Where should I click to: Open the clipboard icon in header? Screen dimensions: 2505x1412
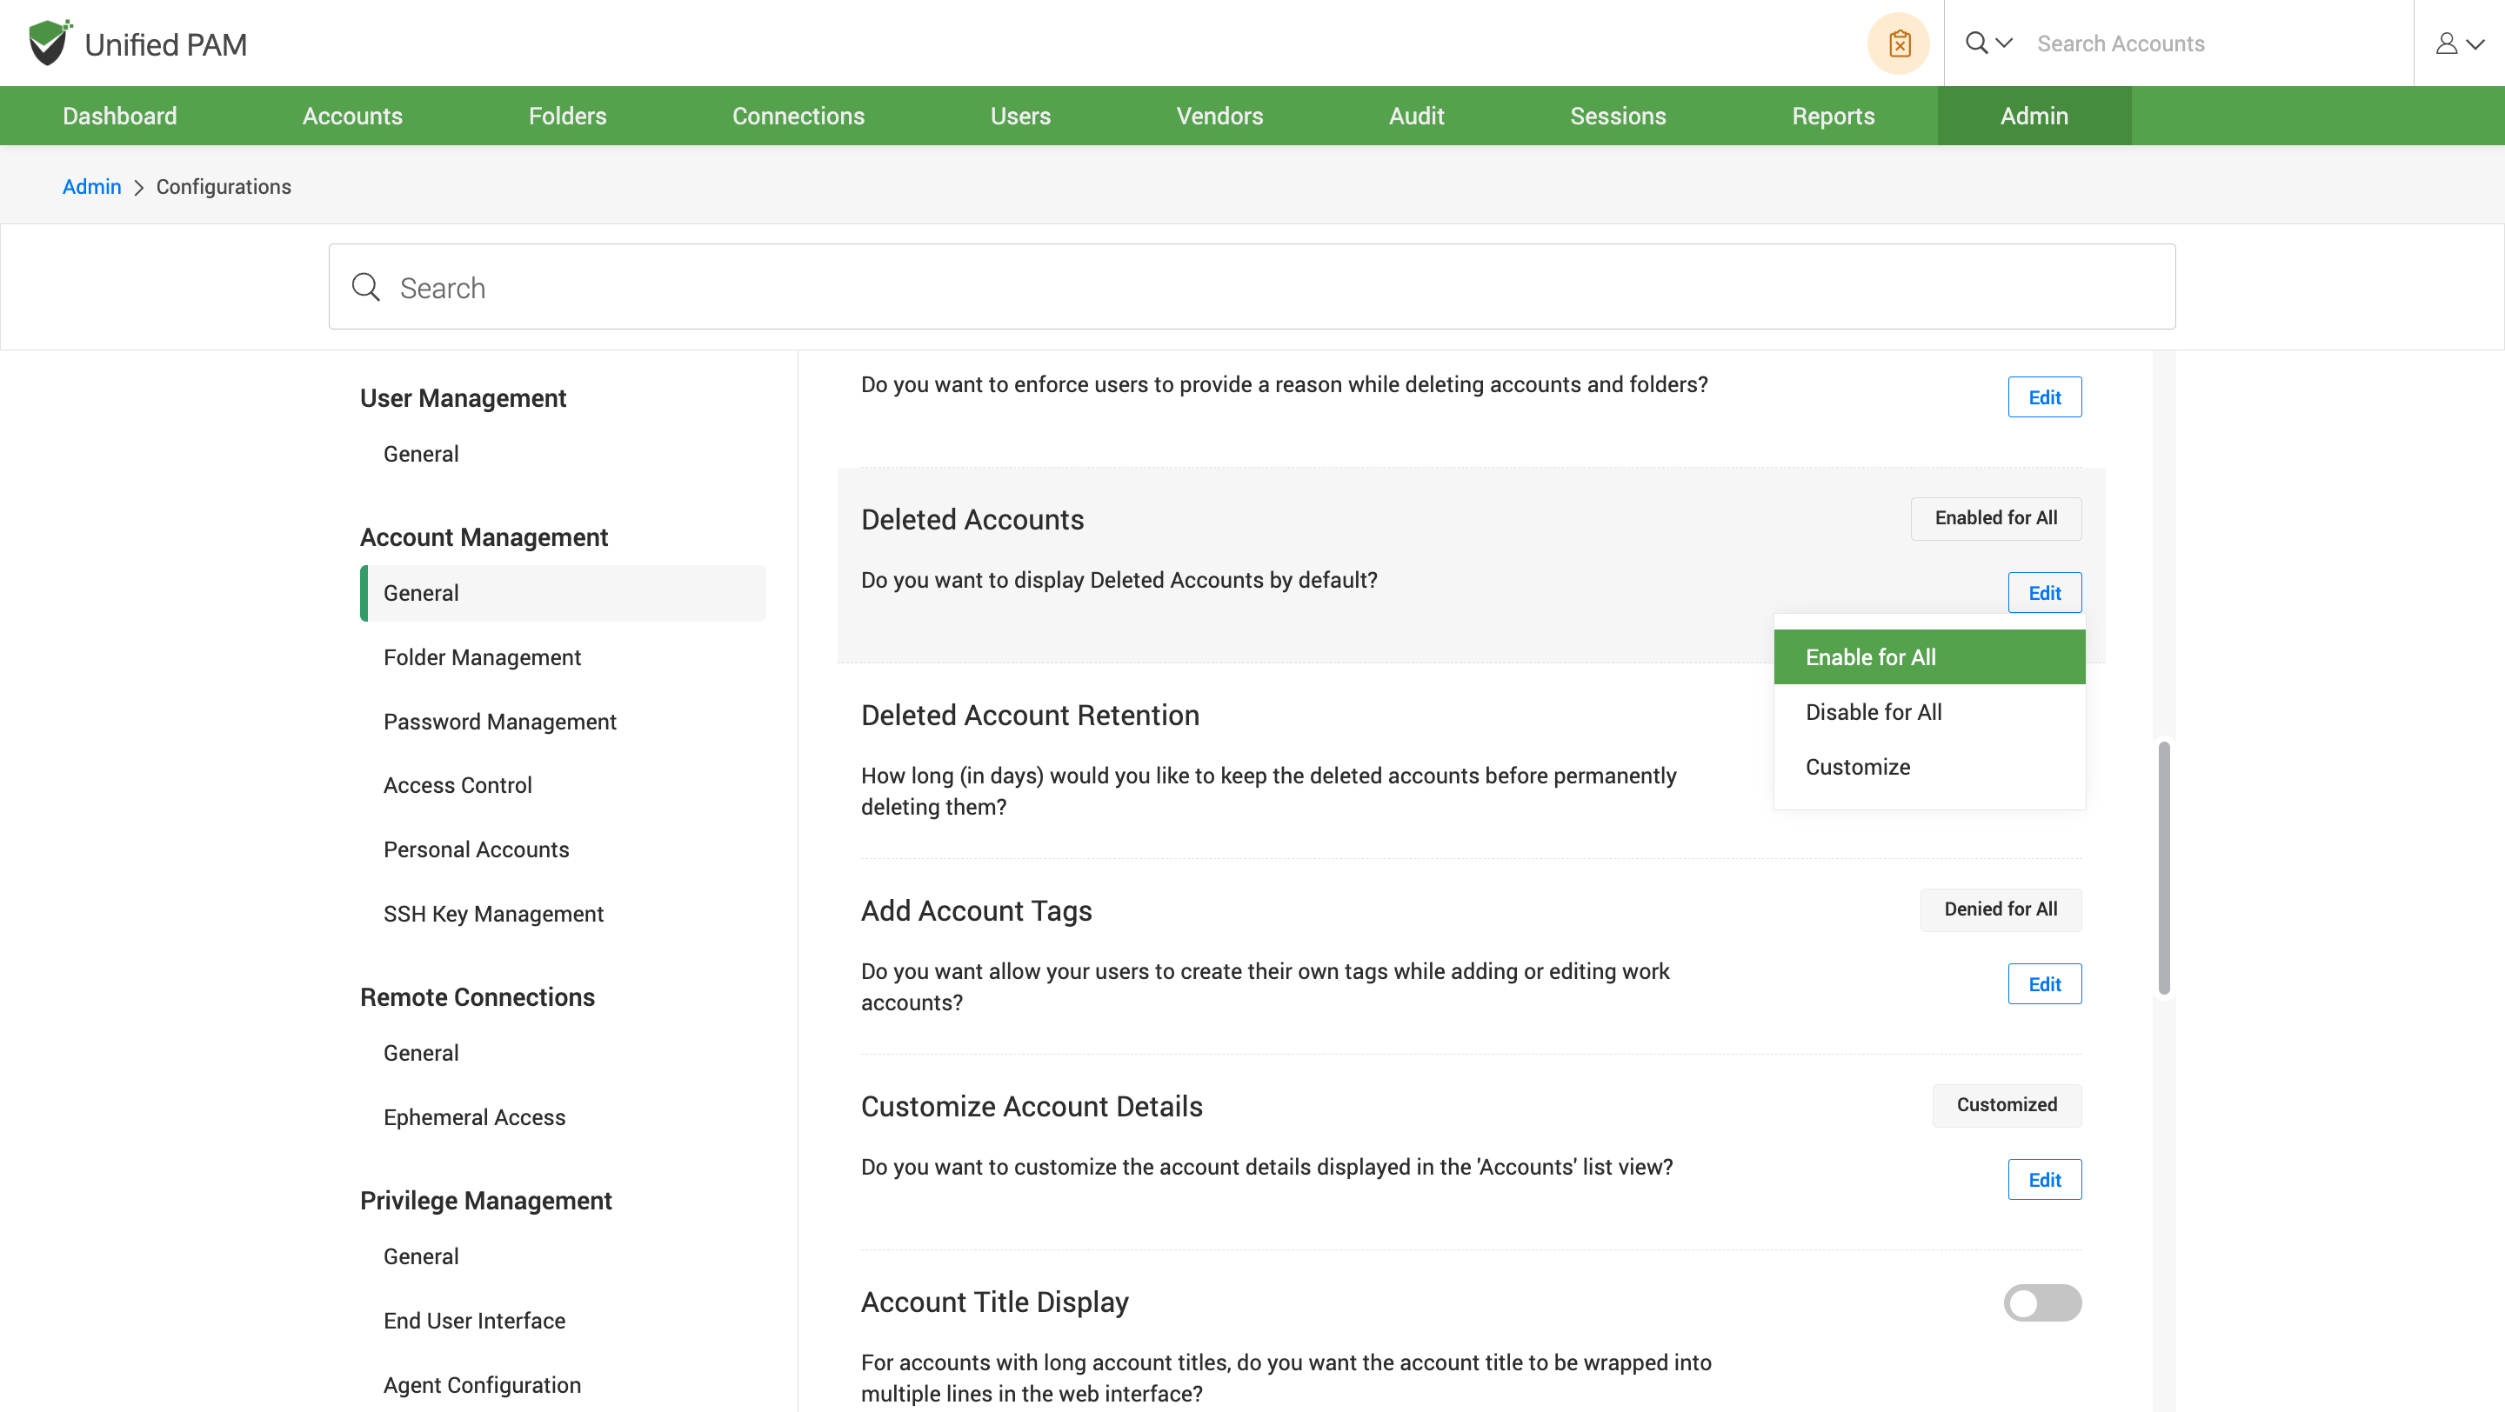pos(1898,43)
